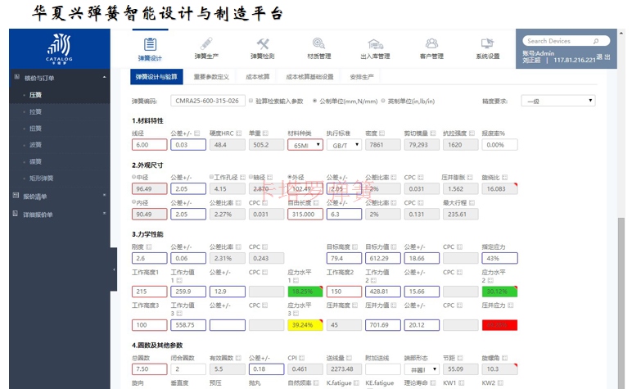
Task: Open the 系统设置 monitor icon
Action: click(487, 43)
